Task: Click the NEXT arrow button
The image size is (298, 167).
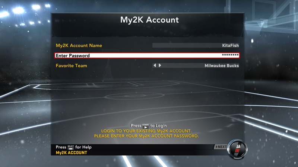Action: [x=221, y=147]
